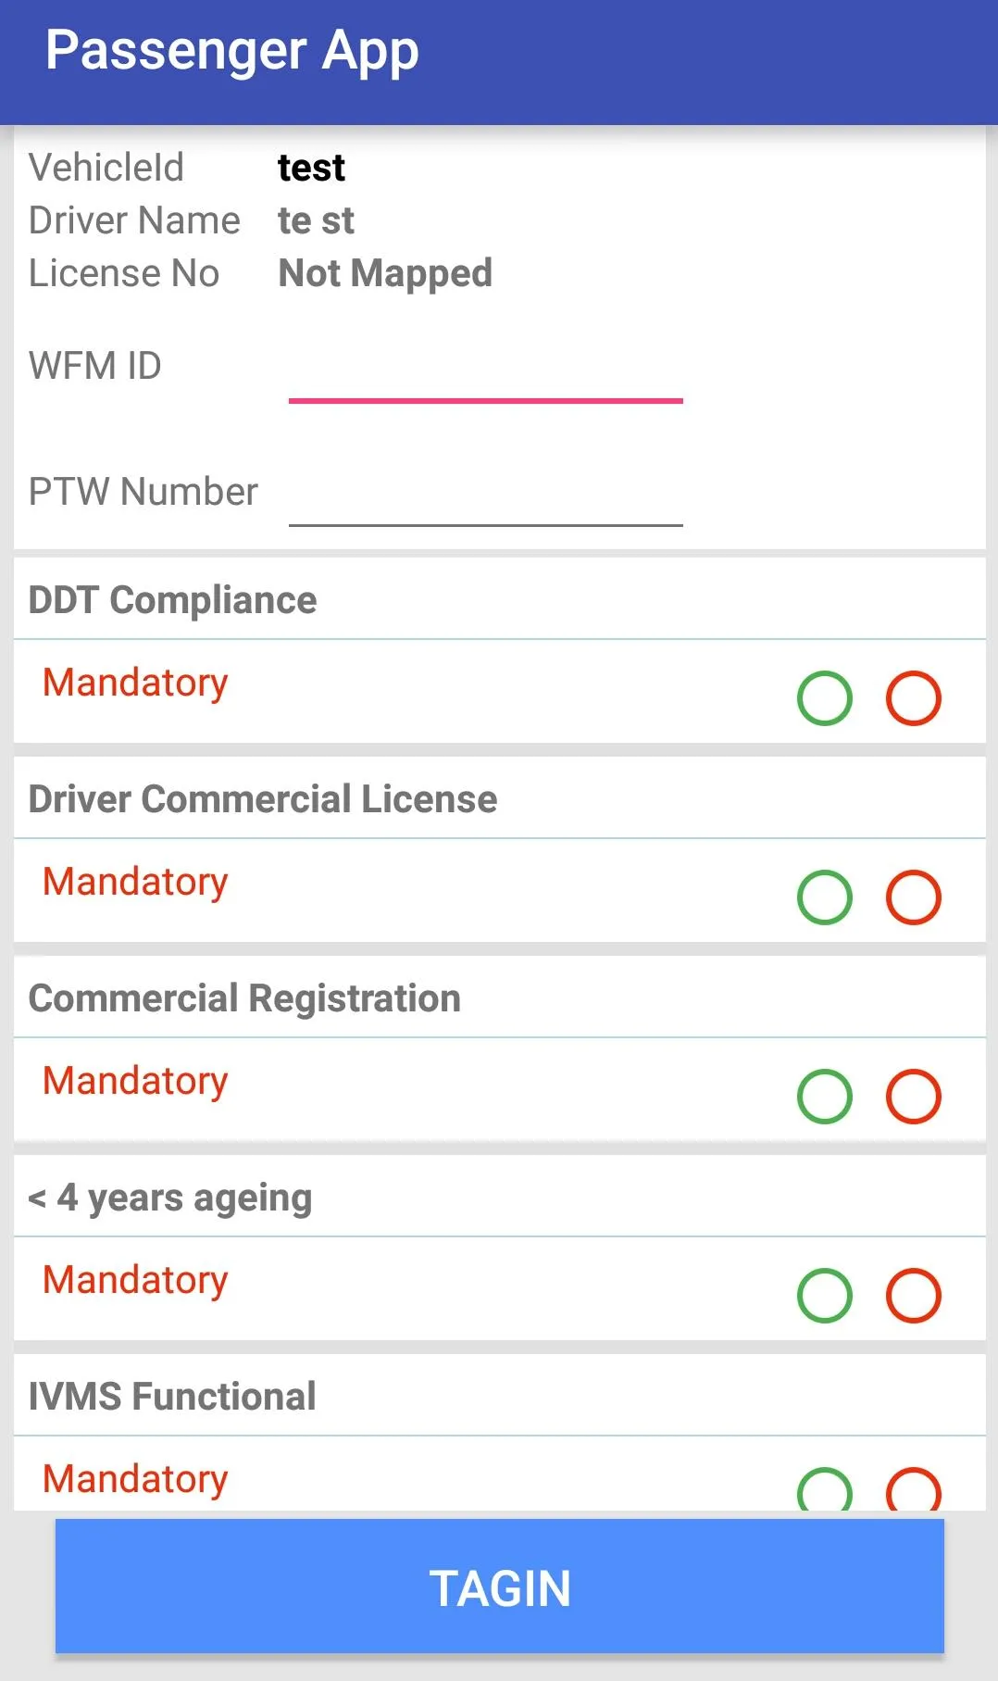Tap the VehicleId value test

[311, 168]
